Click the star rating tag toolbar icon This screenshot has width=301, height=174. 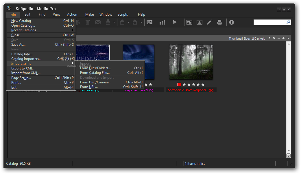[x=135, y=22]
